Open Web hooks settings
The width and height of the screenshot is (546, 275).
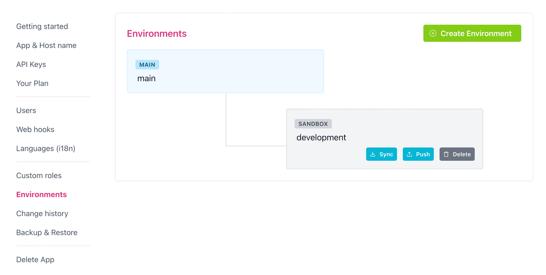[35, 130]
